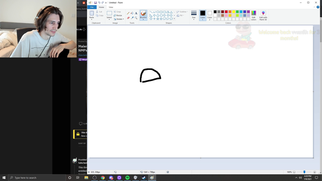Click the zoom in plus button
The image size is (322, 181).
314,172
